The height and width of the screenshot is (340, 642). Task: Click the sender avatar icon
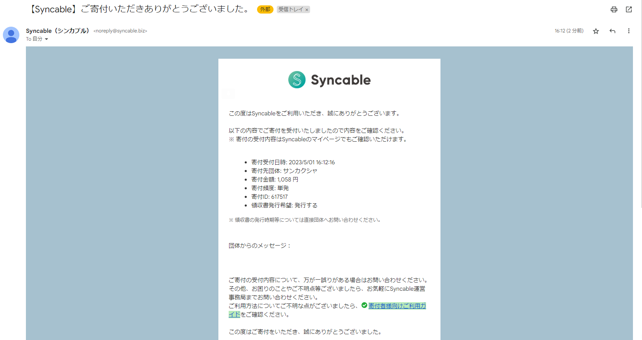11,35
